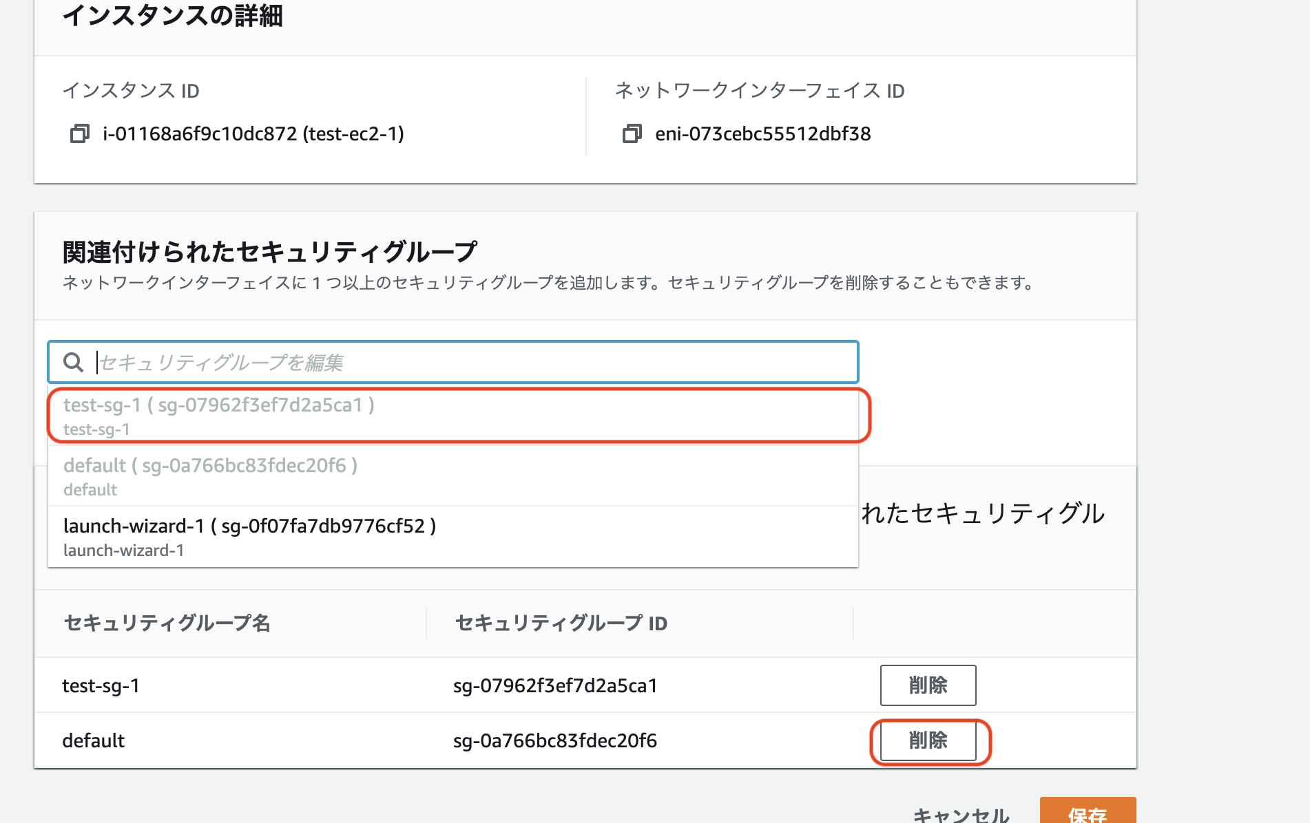Click inside the セキュリティグループを編集 search field

[x=413, y=363]
